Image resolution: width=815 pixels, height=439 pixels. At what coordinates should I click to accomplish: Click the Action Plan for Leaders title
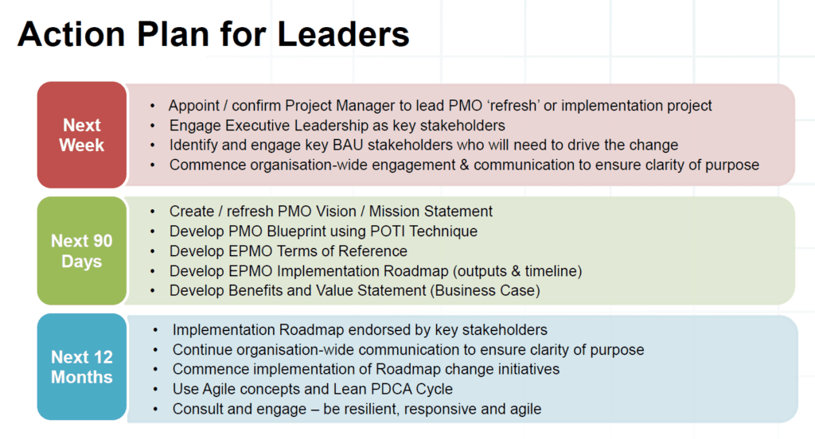pos(213,34)
